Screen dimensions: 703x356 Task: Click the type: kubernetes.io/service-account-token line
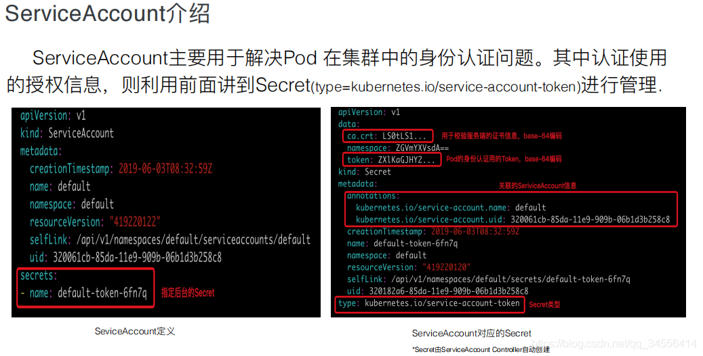coord(429,304)
